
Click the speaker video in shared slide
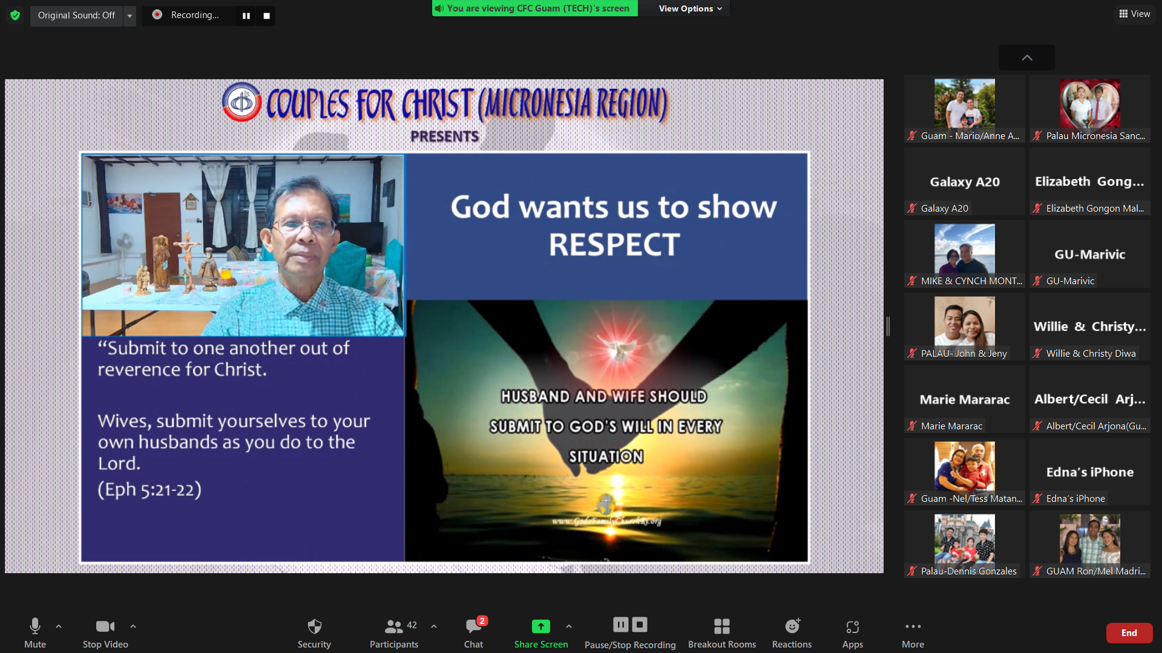243,245
